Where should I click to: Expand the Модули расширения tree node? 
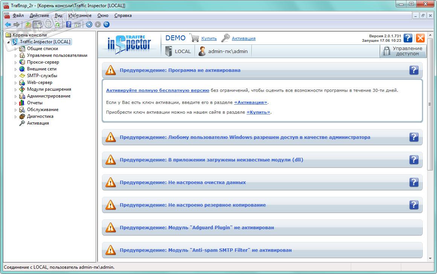(x=15, y=90)
